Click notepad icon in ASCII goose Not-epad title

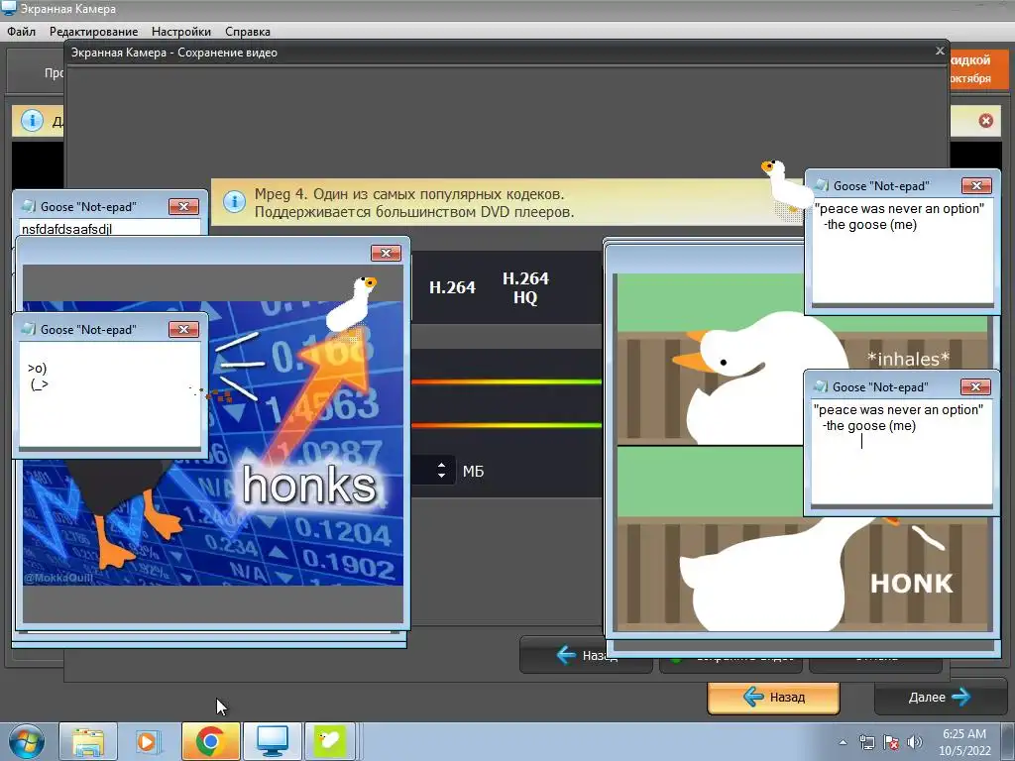[x=29, y=329]
